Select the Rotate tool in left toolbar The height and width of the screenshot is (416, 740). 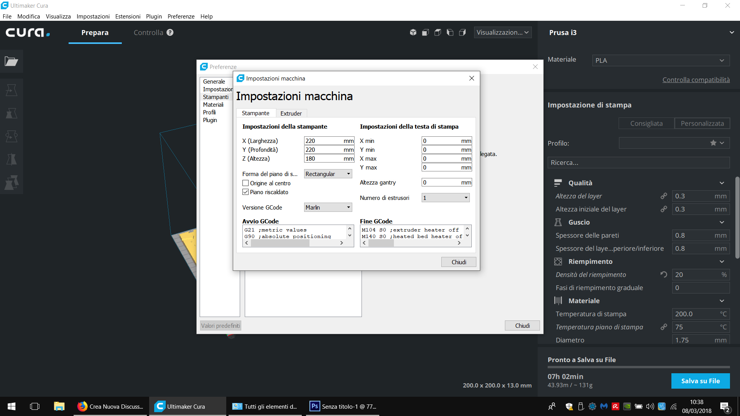pos(11,136)
